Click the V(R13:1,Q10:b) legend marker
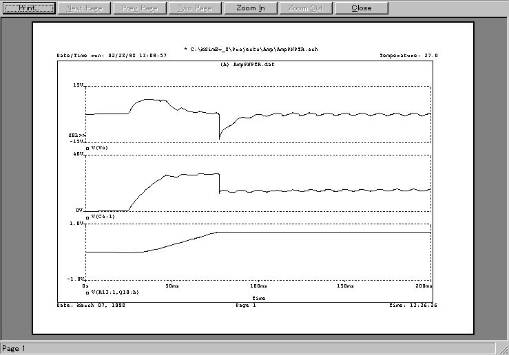The image size is (509, 355). (x=87, y=292)
